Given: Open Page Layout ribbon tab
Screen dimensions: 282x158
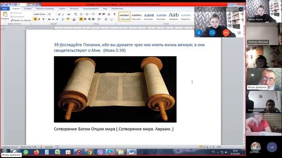Looking at the screenshot, I should [45, 8].
